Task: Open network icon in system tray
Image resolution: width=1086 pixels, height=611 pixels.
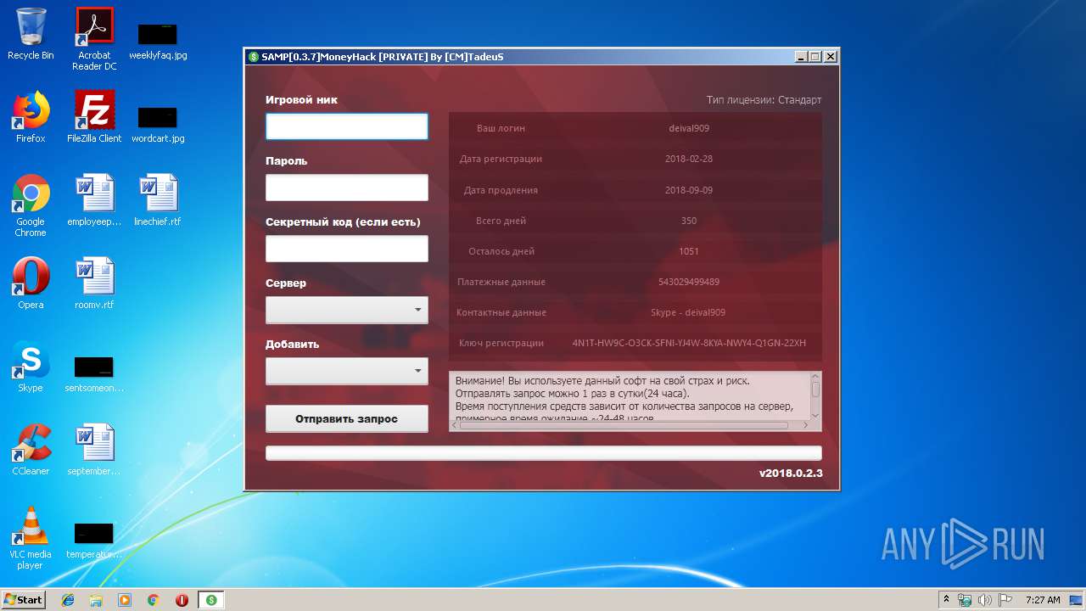Action: (965, 600)
